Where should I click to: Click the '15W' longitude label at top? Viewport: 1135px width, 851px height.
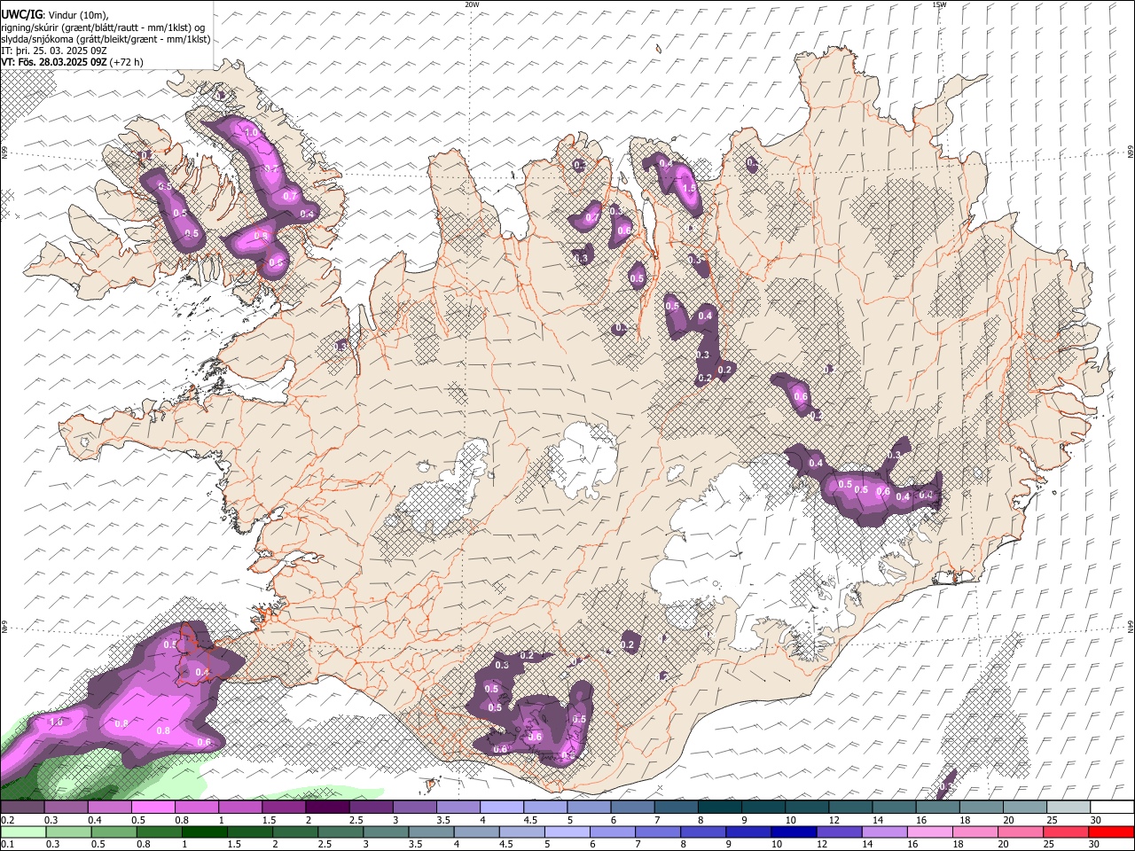(940, 4)
